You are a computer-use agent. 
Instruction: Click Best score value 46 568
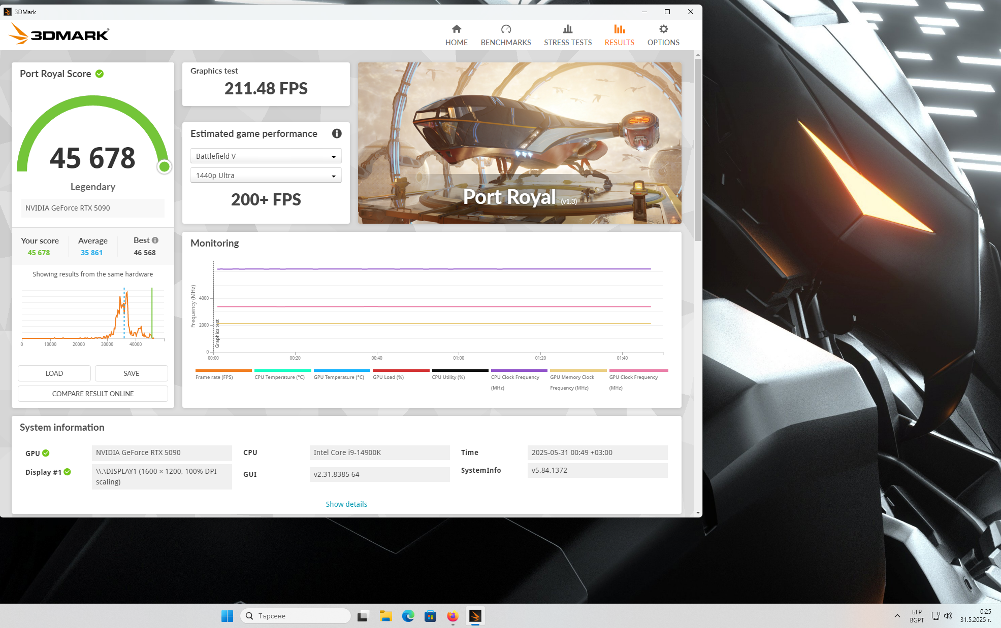point(145,253)
